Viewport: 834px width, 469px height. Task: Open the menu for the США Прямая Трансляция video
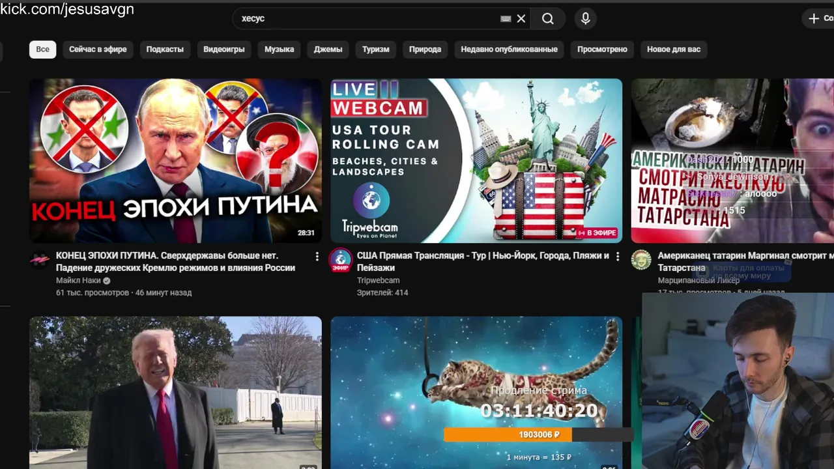(x=617, y=257)
